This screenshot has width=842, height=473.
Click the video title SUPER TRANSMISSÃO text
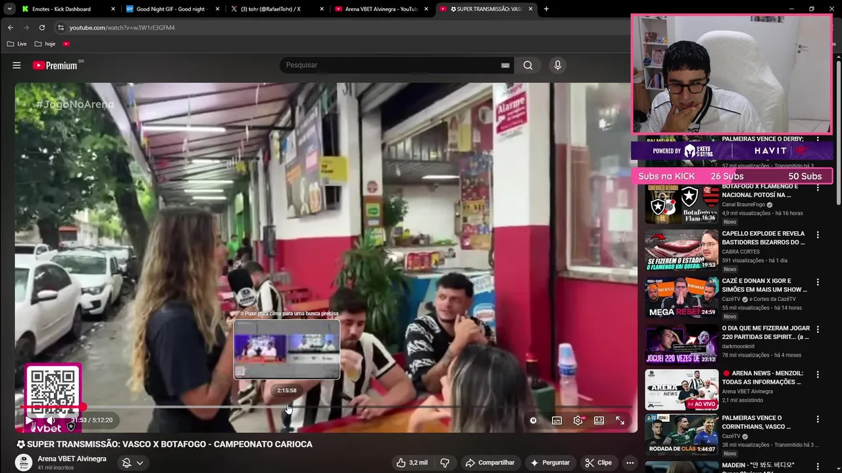pyautogui.click(x=164, y=444)
